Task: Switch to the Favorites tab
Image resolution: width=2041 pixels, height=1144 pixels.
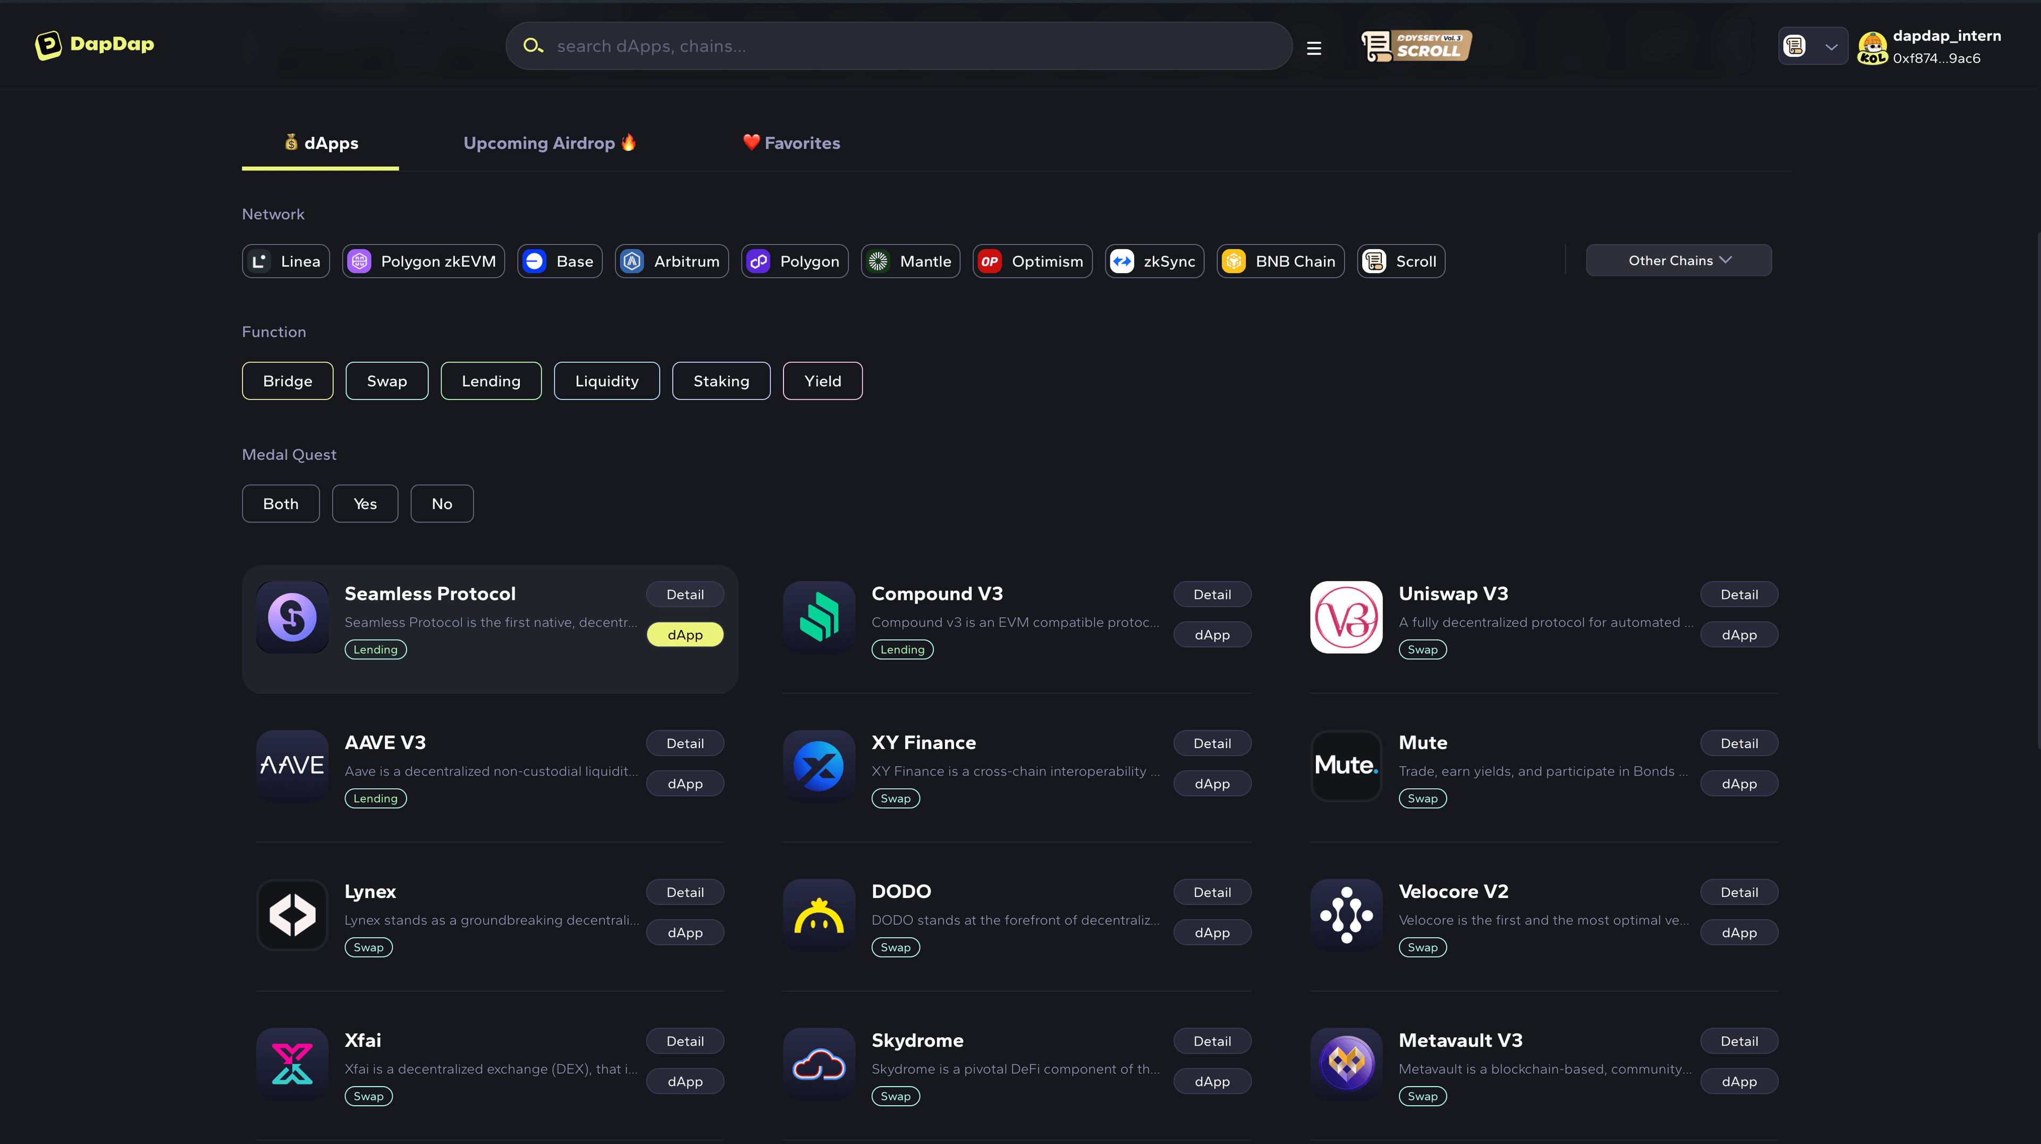Action: point(791,143)
